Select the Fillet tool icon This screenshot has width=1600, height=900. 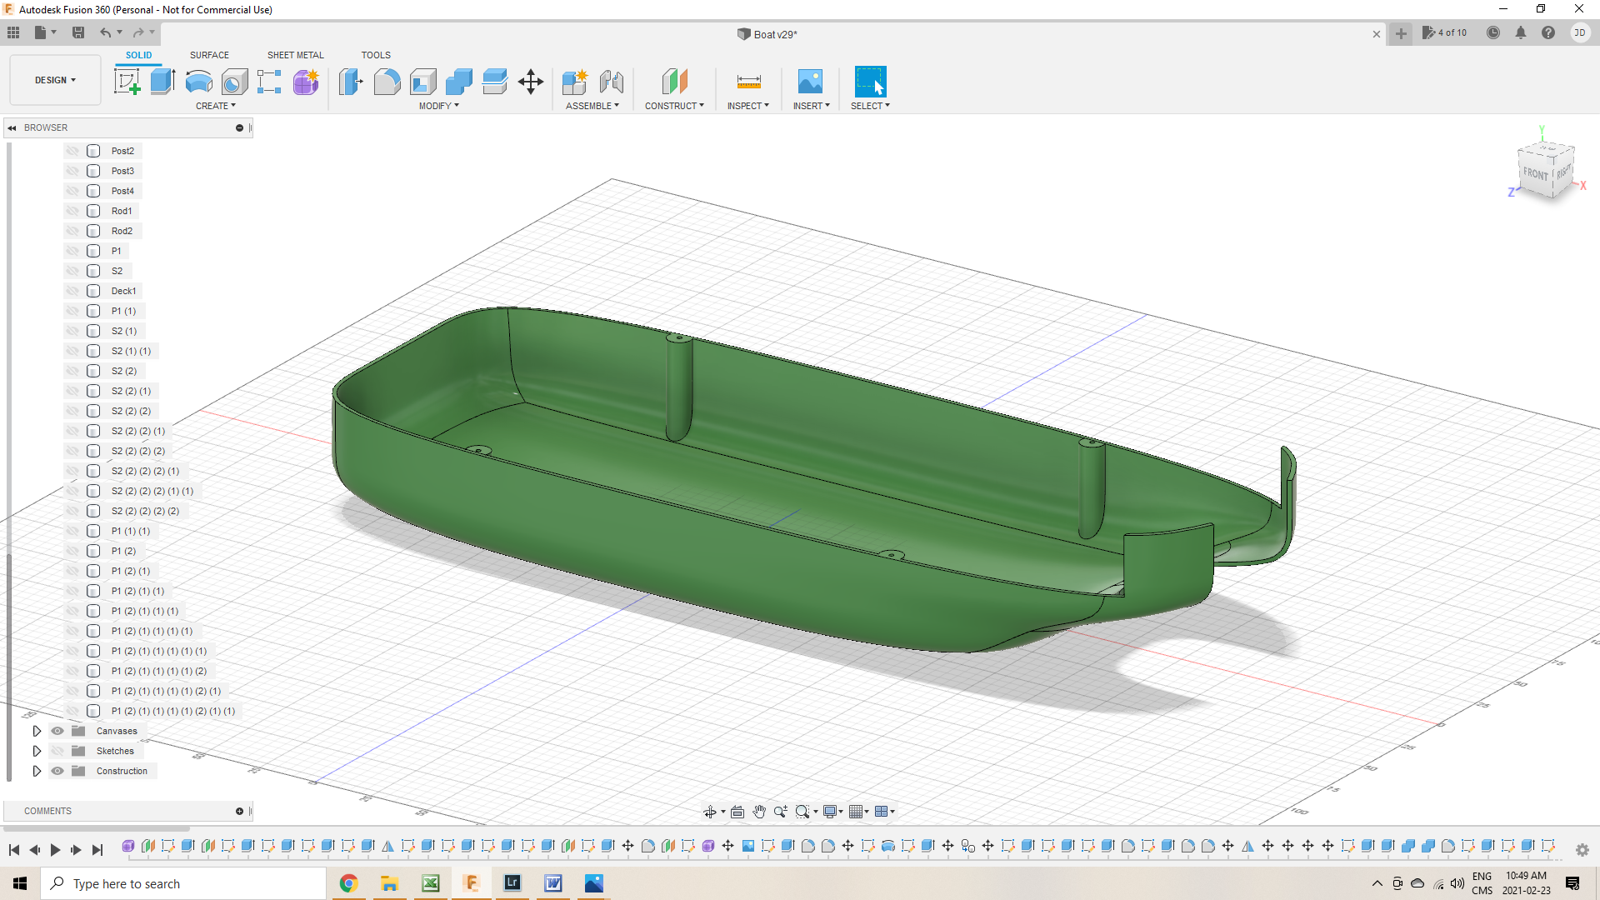[387, 82]
